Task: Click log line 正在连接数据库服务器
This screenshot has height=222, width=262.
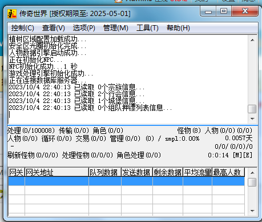Action: (47, 81)
